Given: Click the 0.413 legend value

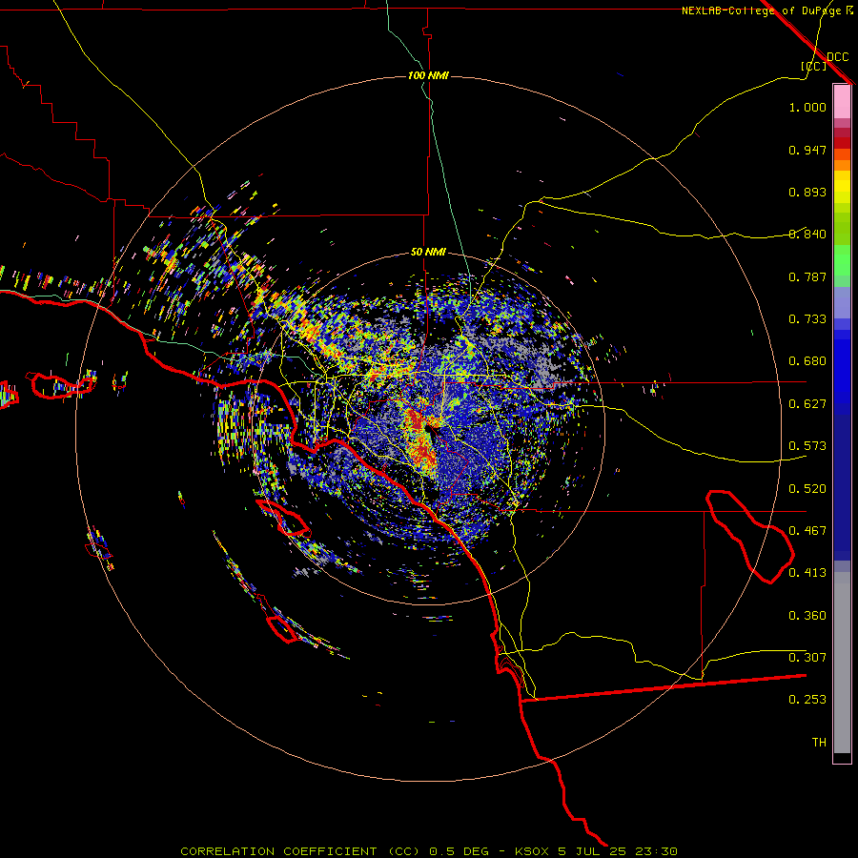Looking at the screenshot, I should 807,573.
